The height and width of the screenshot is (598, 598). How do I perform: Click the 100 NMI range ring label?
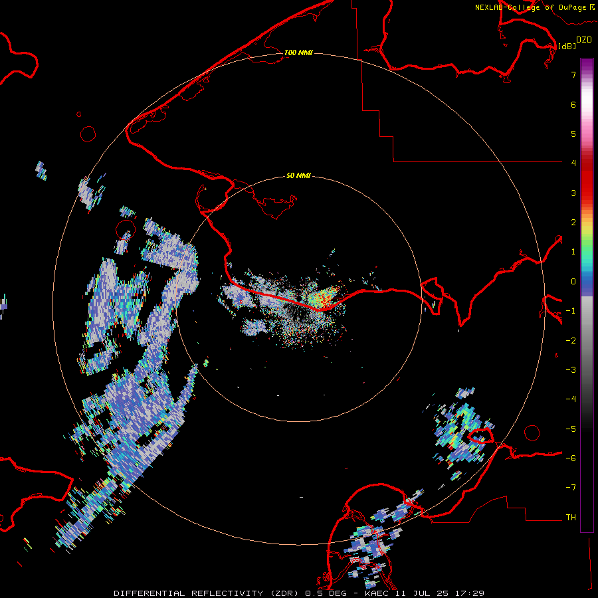coord(298,52)
